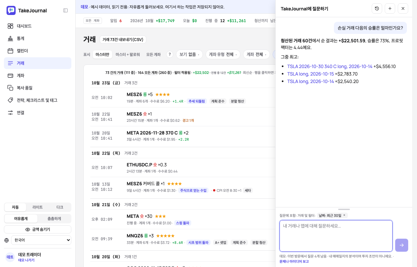417x267 pixels.
Task: Go to 복사 품질 in sidebar
Action: [x=37, y=88]
